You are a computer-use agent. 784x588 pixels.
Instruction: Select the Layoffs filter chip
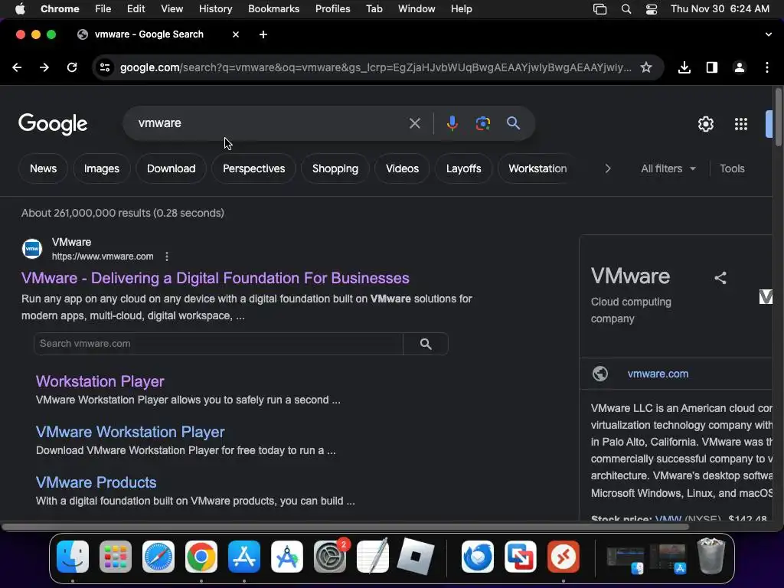click(x=463, y=168)
